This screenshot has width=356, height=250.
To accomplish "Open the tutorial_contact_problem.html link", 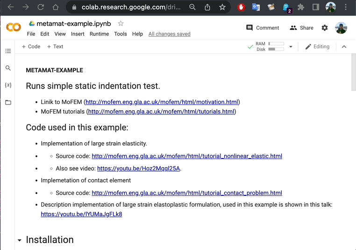I will [x=187, y=193].
